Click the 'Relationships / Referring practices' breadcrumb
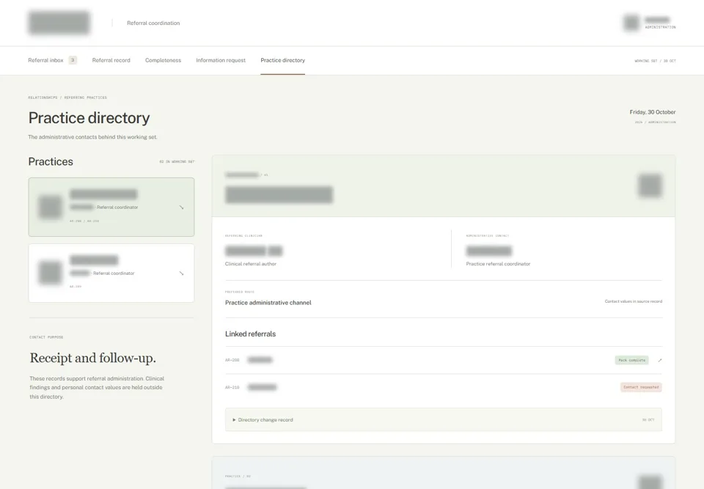 click(x=67, y=98)
